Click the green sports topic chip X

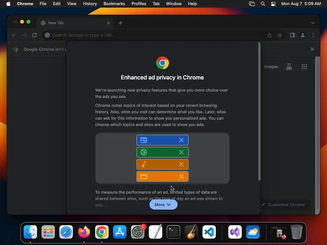(x=181, y=152)
